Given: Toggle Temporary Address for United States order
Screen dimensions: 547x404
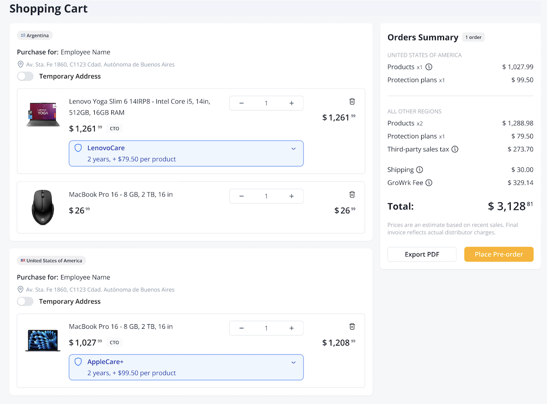Looking at the screenshot, I should [x=26, y=301].
